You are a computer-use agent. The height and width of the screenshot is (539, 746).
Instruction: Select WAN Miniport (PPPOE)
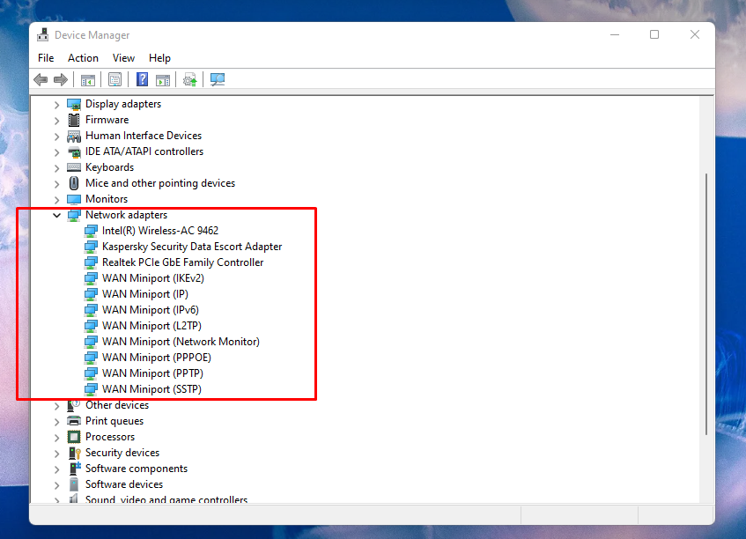(157, 358)
